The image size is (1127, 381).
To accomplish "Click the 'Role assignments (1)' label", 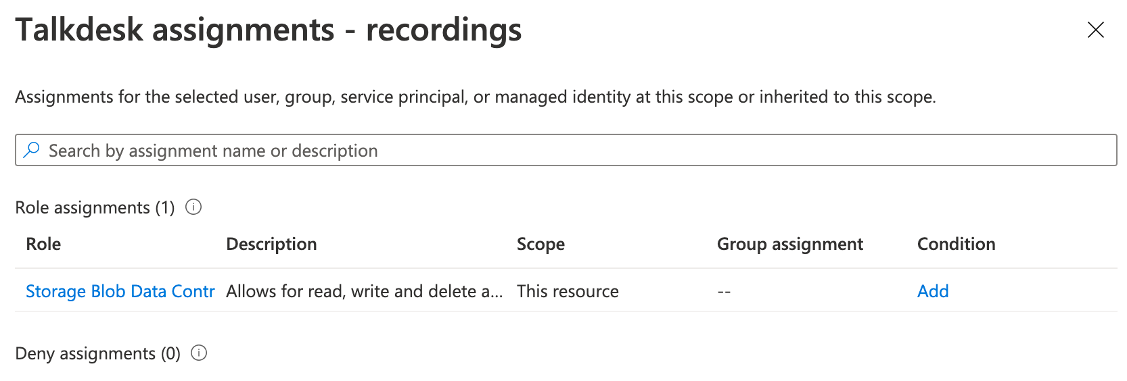I will click(95, 207).
